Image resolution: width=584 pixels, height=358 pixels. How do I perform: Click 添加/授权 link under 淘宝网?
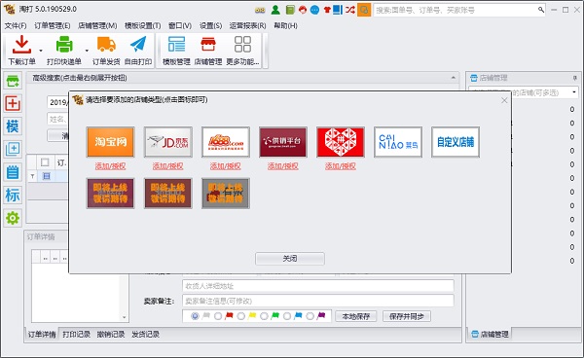coord(110,166)
